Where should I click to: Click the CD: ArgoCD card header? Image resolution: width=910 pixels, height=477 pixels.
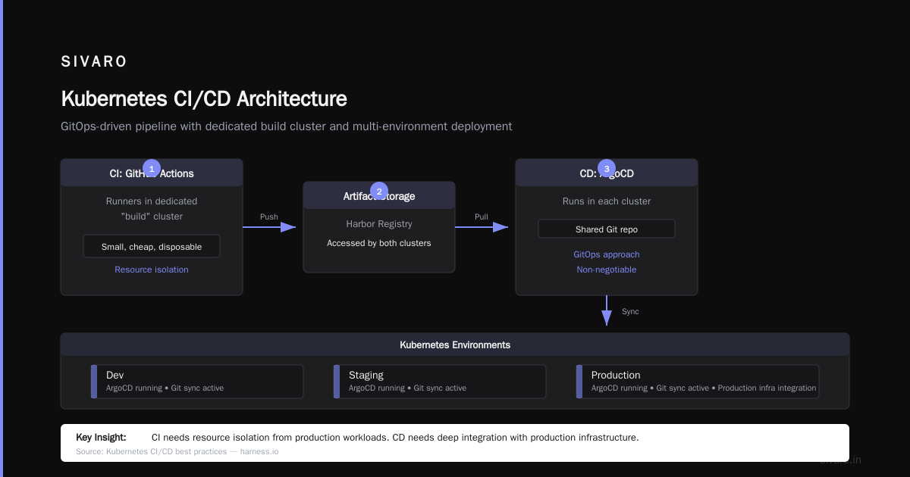coord(607,173)
